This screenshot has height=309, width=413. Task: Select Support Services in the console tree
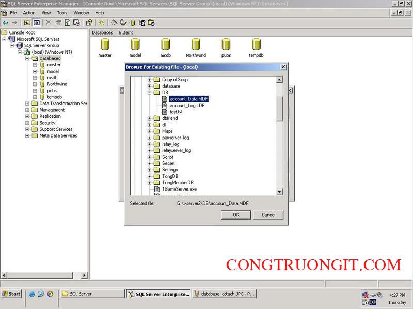click(56, 129)
